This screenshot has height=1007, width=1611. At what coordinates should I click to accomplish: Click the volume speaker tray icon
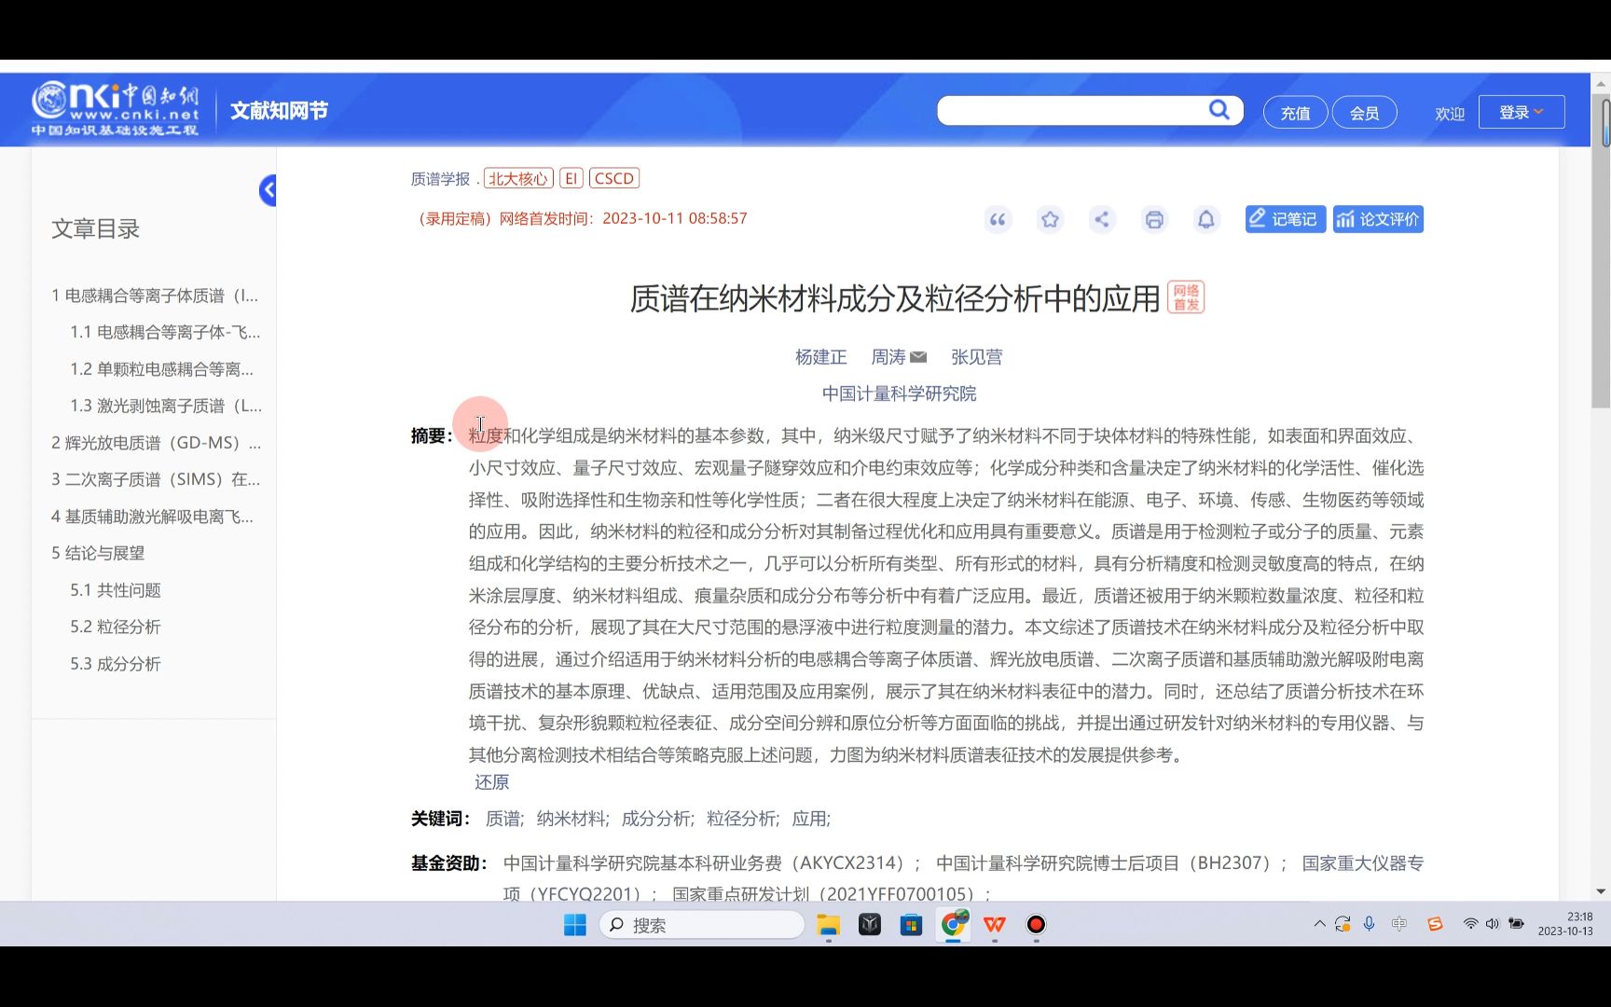pos(1493,924)
